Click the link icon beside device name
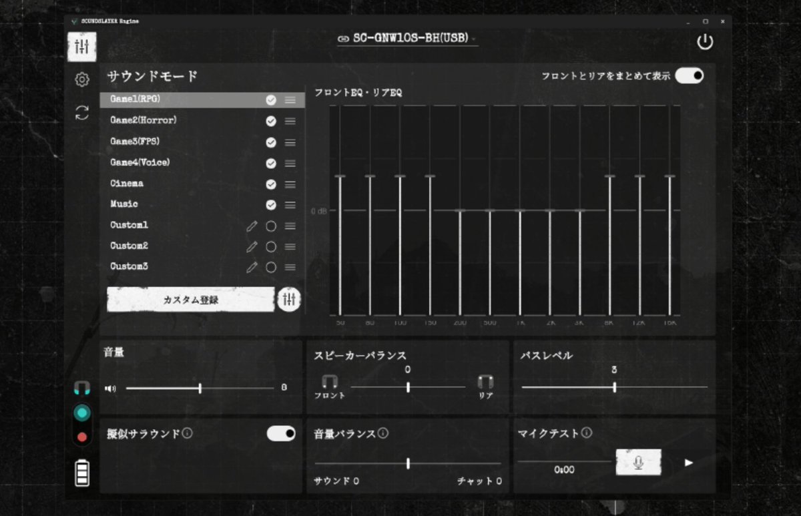 point(343,39)
